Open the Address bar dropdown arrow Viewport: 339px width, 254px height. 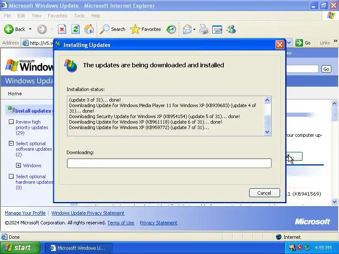click(289, 43)
